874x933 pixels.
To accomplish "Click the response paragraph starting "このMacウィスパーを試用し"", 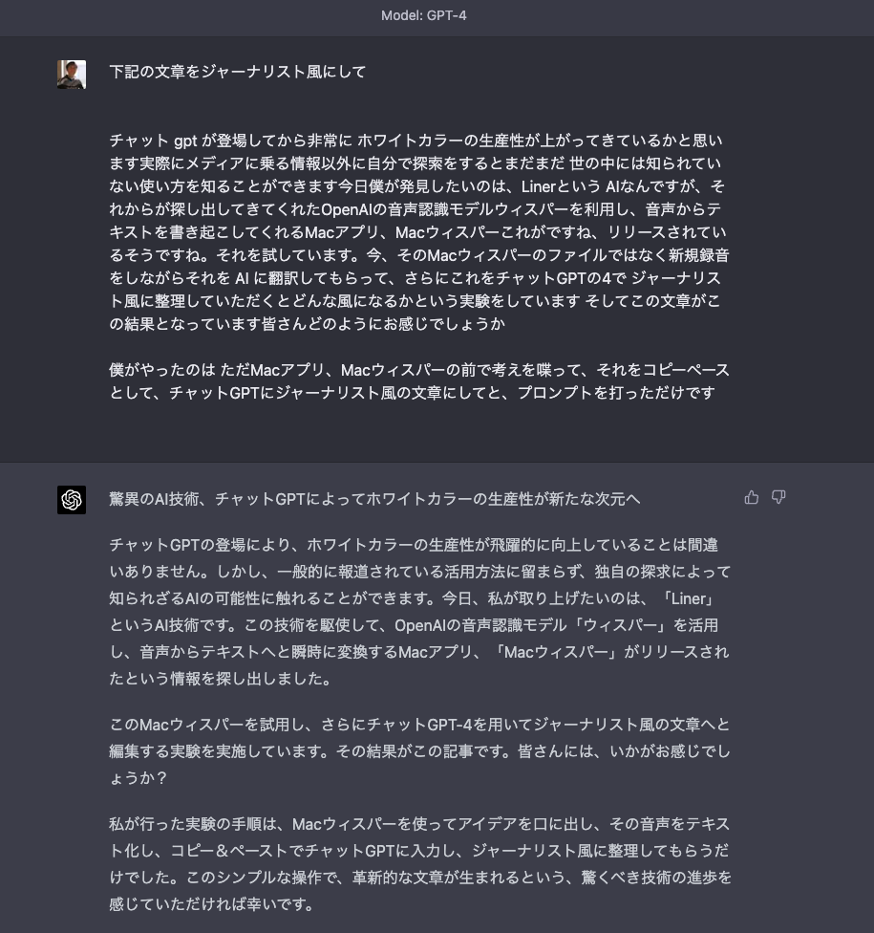I will pos(420,750).
